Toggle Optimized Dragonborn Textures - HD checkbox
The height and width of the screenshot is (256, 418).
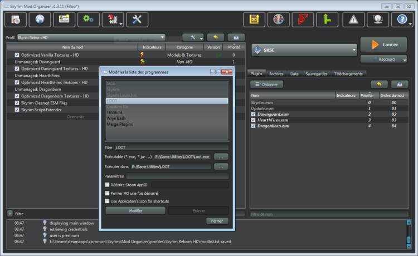[x=17, y=96]
